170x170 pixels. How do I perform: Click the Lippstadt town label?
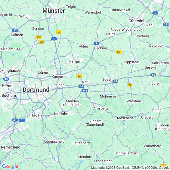tap(132, 62)
